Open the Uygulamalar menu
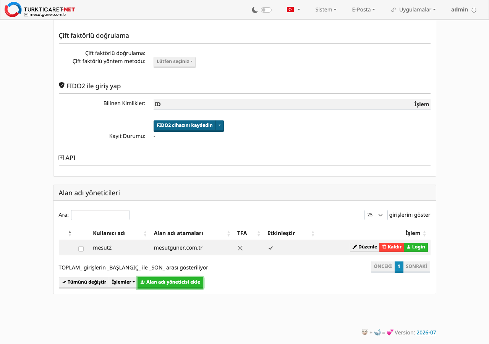This screenshot has width=489, height=344. (x=413, y=10)
